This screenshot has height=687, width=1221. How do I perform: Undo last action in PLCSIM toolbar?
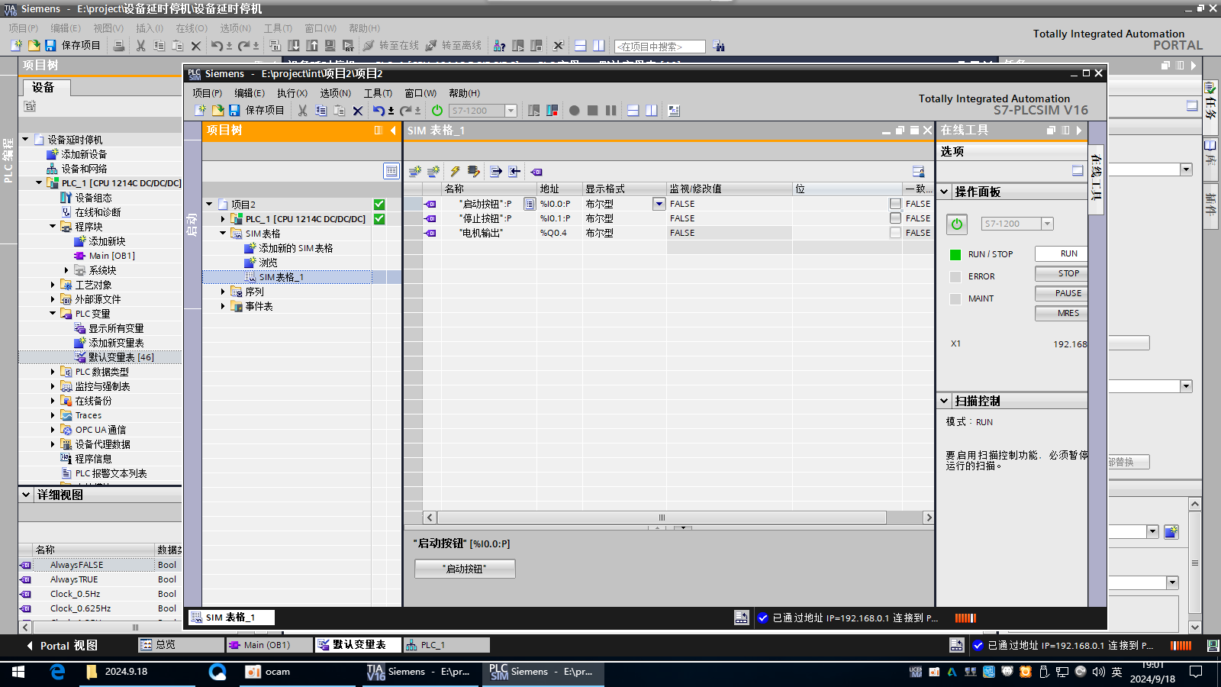[379, 111]
